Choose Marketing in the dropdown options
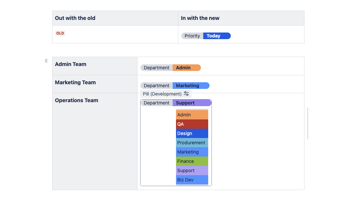This screenshot has width=350, height=203. pyautogui.click(x=192, y=152)
